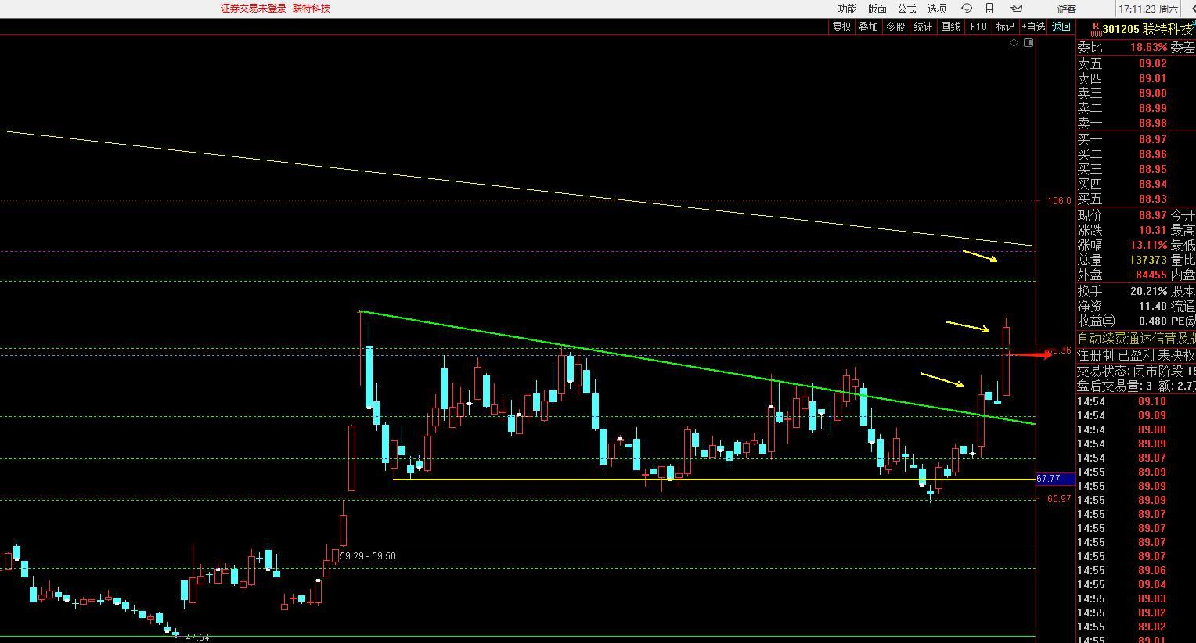This screenshot has height=643, width=1196.
Task: Select the 买三 price 88.95
Action: click(x=1152, y=169)
